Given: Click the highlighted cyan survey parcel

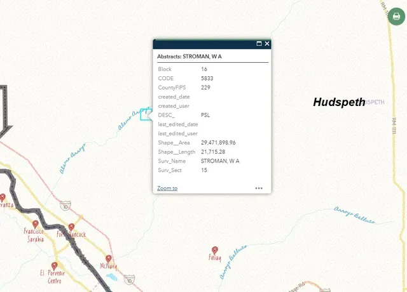Looking at the screenshot, I should coord(146,115).
